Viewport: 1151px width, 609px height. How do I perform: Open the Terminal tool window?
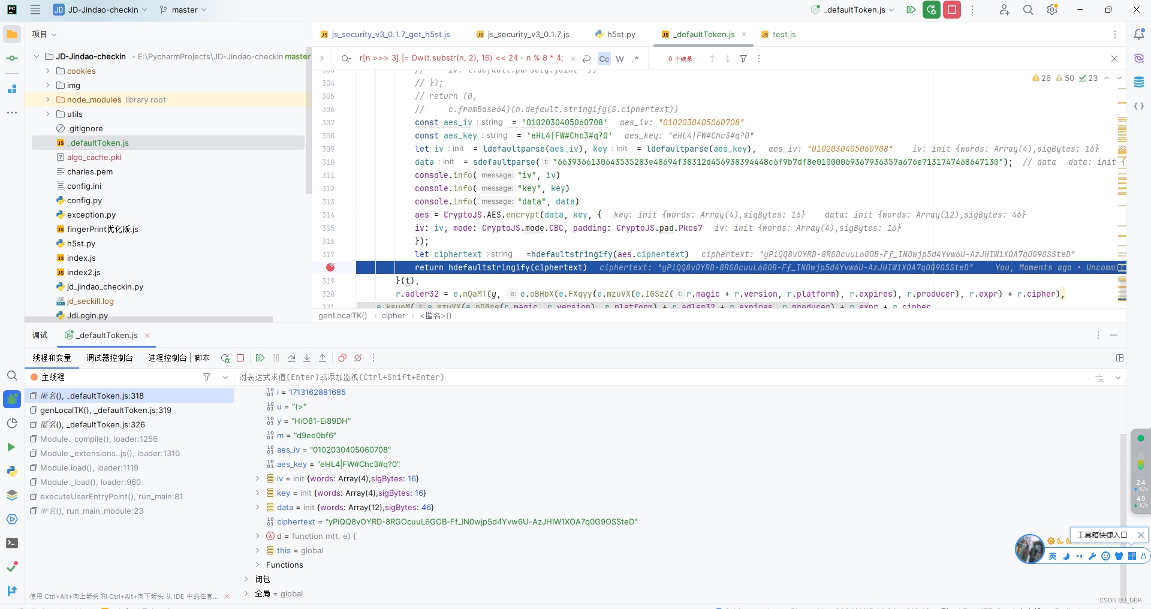(x=12, y=543)
